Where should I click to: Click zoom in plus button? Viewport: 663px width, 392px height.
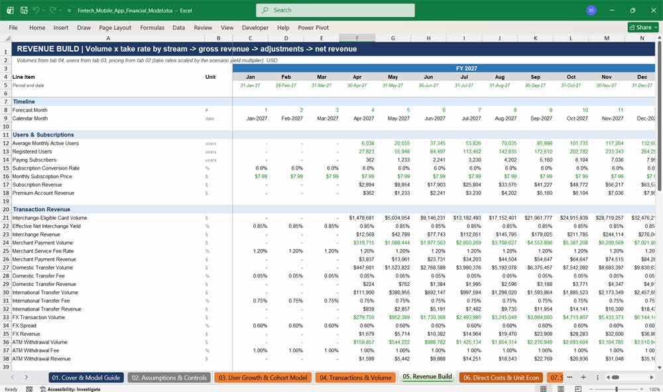(x=642, y=389)
